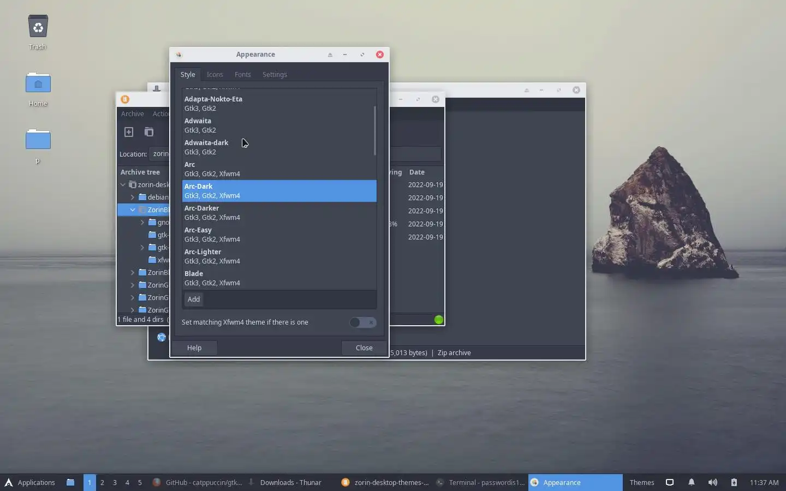
Task: Open the Applications menu on the panel
Action: coord(30,482)
